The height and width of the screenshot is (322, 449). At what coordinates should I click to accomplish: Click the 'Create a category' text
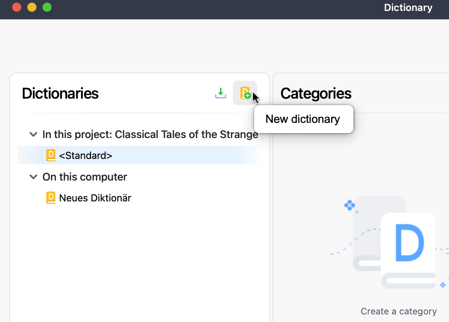(399, 311)
